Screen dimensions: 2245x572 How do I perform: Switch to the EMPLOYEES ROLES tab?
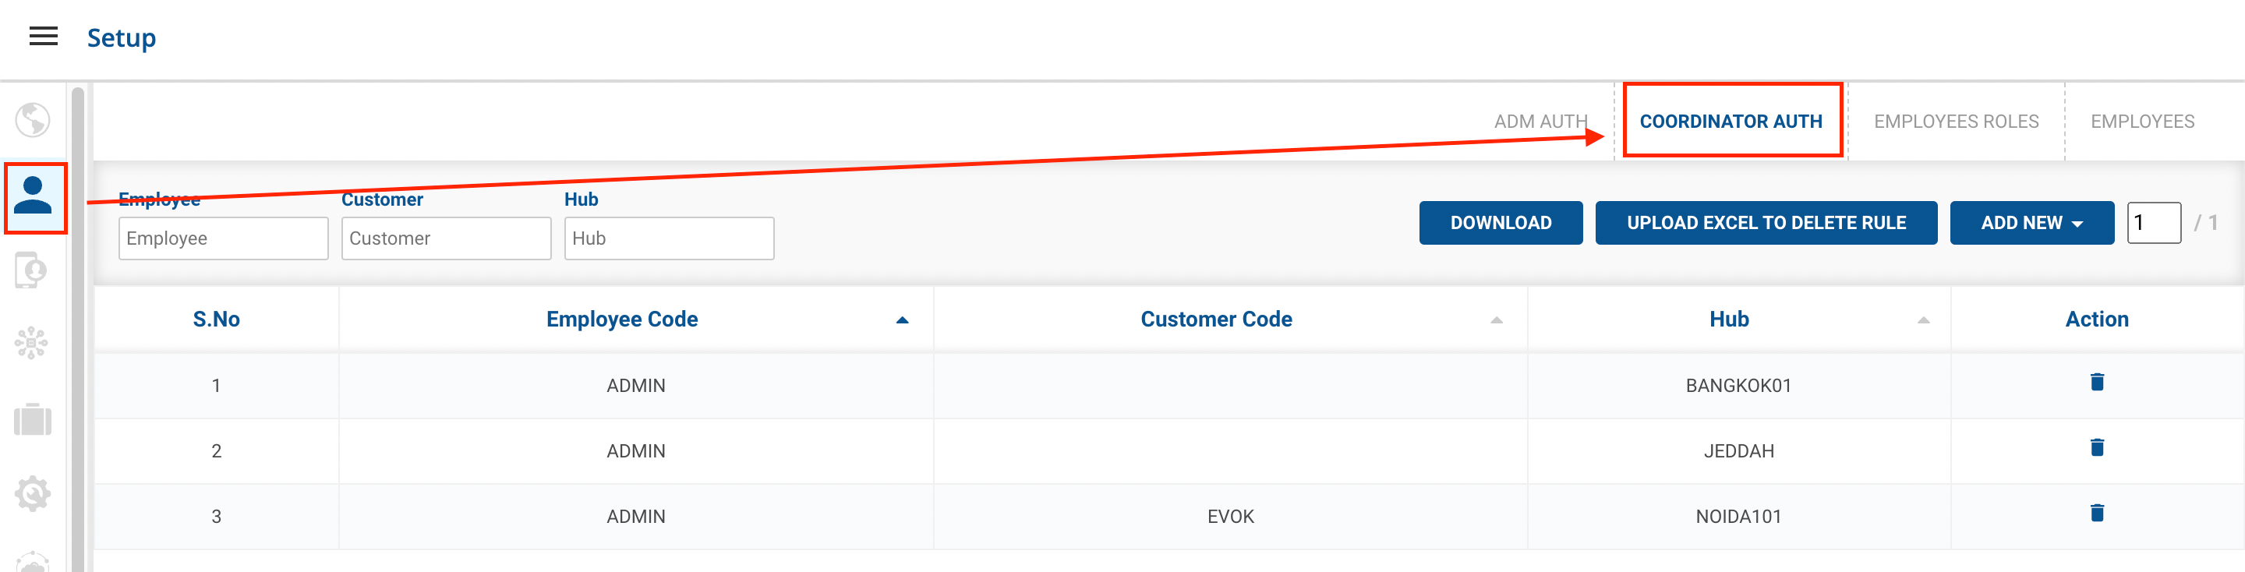click(1956, 122)
